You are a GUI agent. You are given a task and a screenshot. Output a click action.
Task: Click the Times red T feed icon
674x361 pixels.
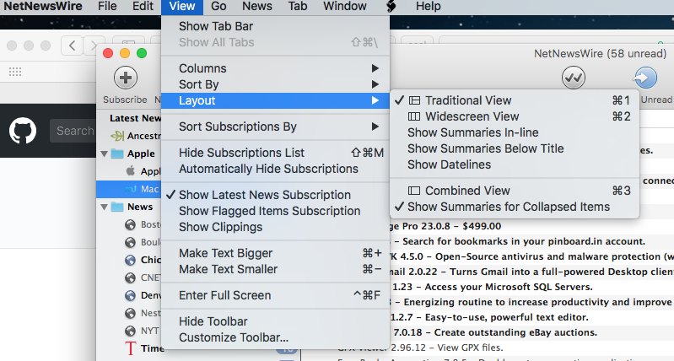pos(130,348)
